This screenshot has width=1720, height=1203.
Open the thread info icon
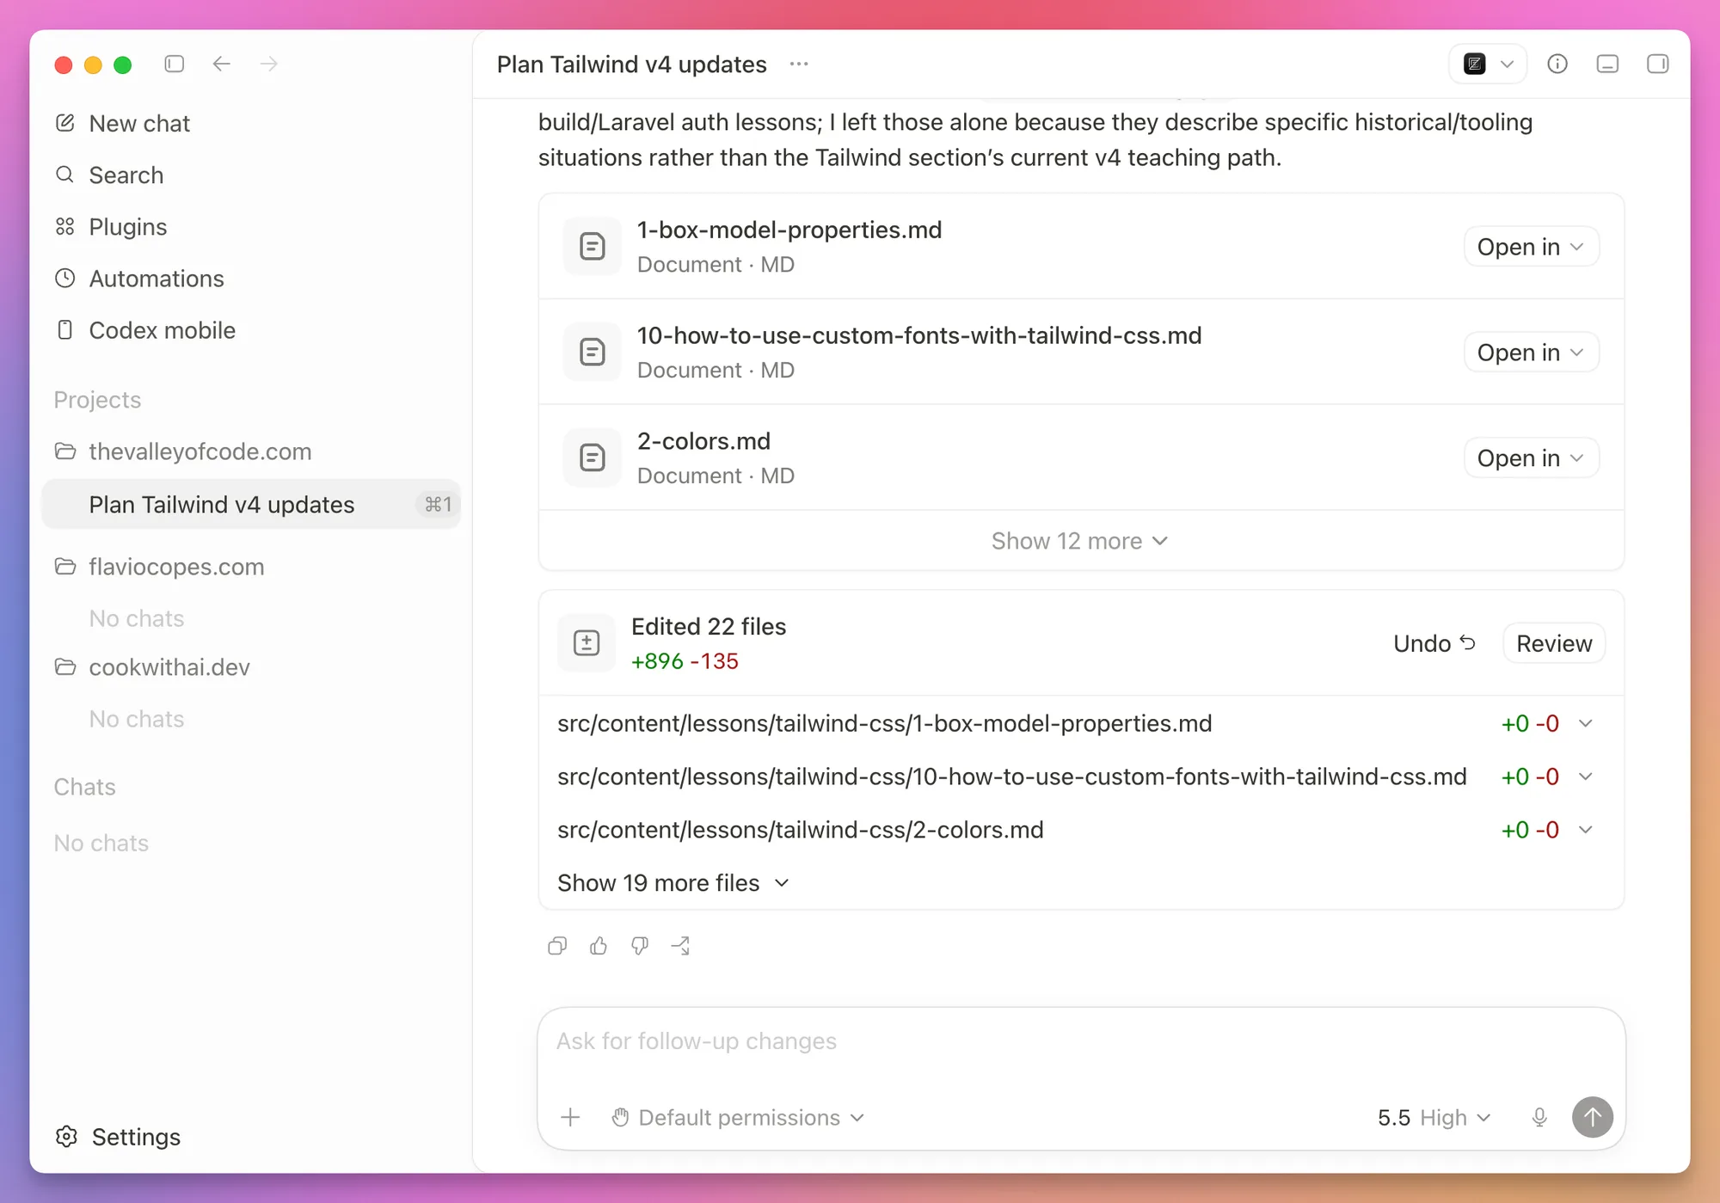pos(1557,64)
